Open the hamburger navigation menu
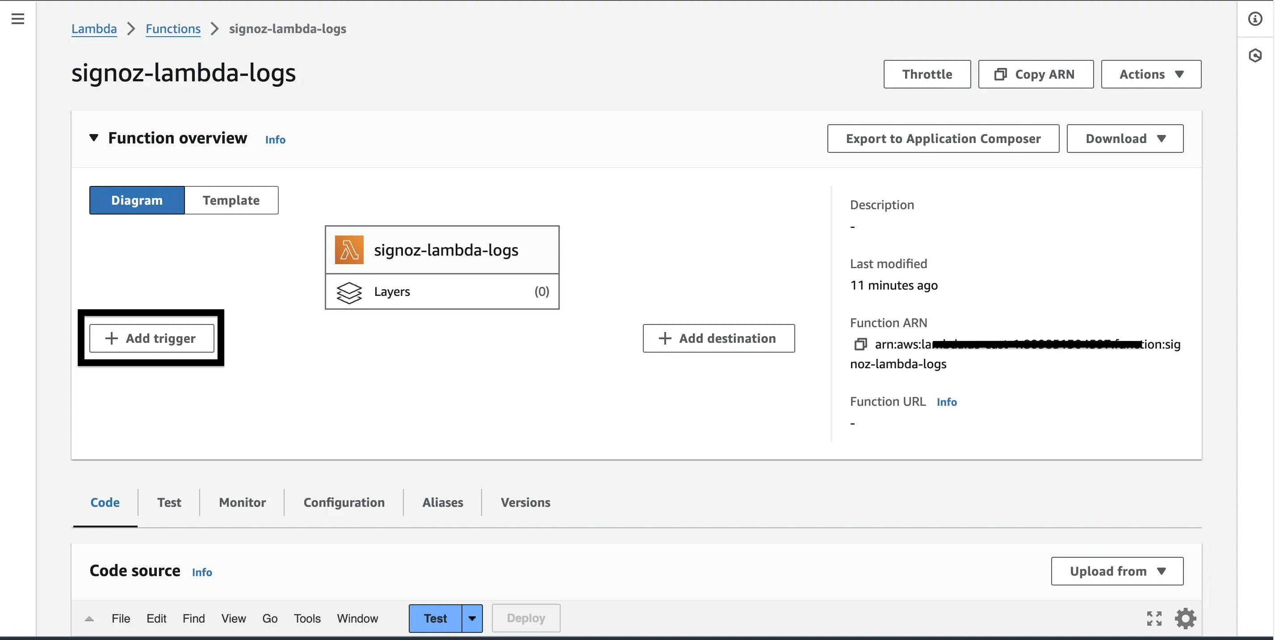This screenshot has height=640, width=1275. 18,19
